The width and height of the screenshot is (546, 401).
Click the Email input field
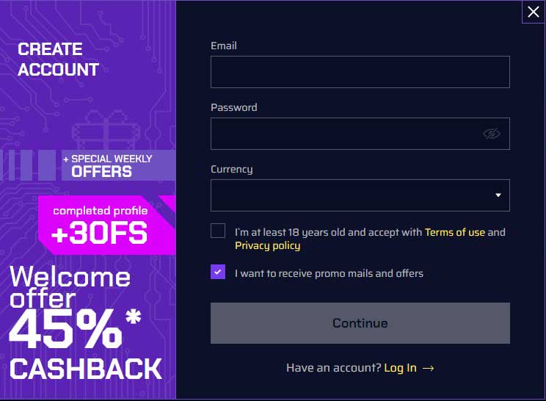tap(360, 72)
